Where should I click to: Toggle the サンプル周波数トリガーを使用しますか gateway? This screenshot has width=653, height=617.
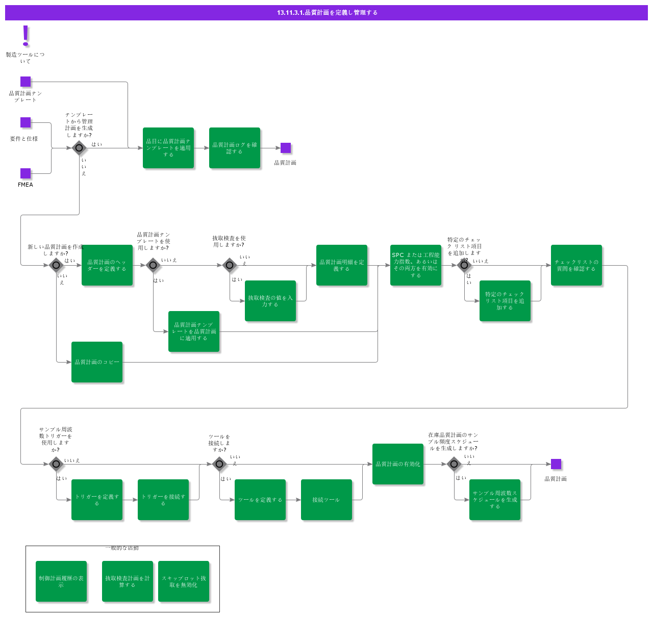click(56, 465)
